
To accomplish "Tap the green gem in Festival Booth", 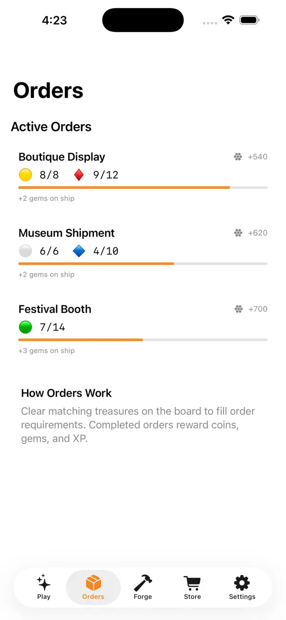I will click(x=25, y=327).
